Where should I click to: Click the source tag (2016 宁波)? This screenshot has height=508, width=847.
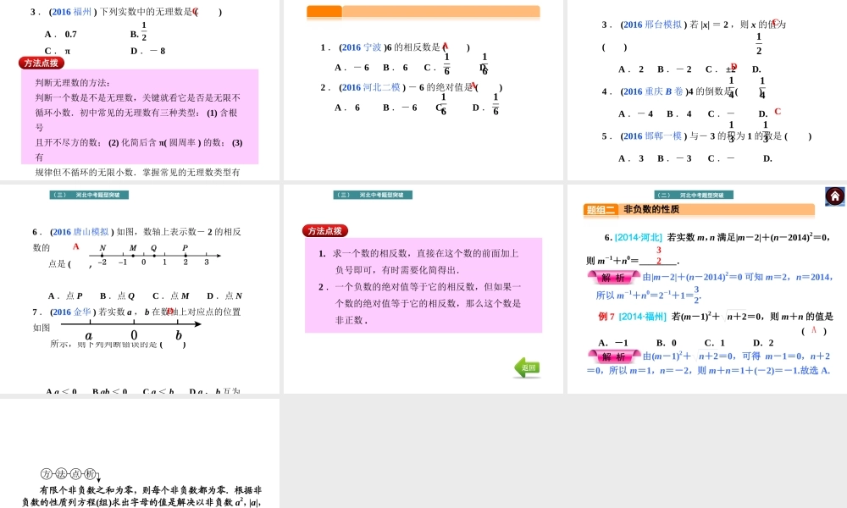pyautogui.click(x=363, y=47)
